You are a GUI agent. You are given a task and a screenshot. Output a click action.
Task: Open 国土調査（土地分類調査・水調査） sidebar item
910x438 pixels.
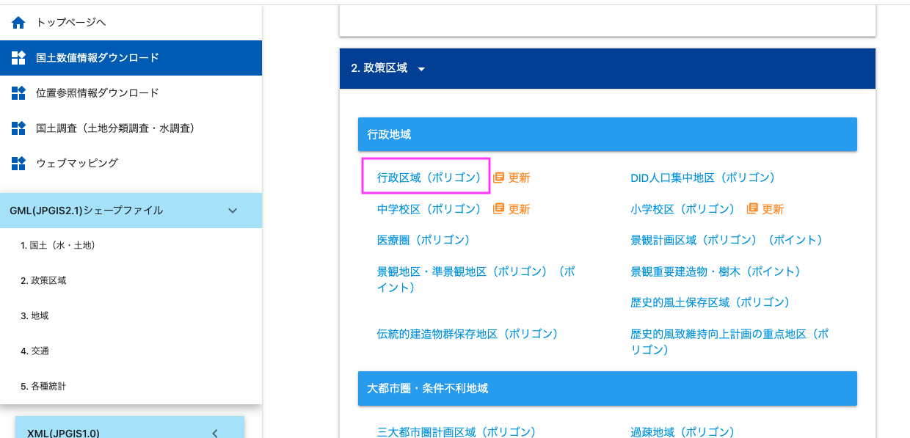click(131, 128)
